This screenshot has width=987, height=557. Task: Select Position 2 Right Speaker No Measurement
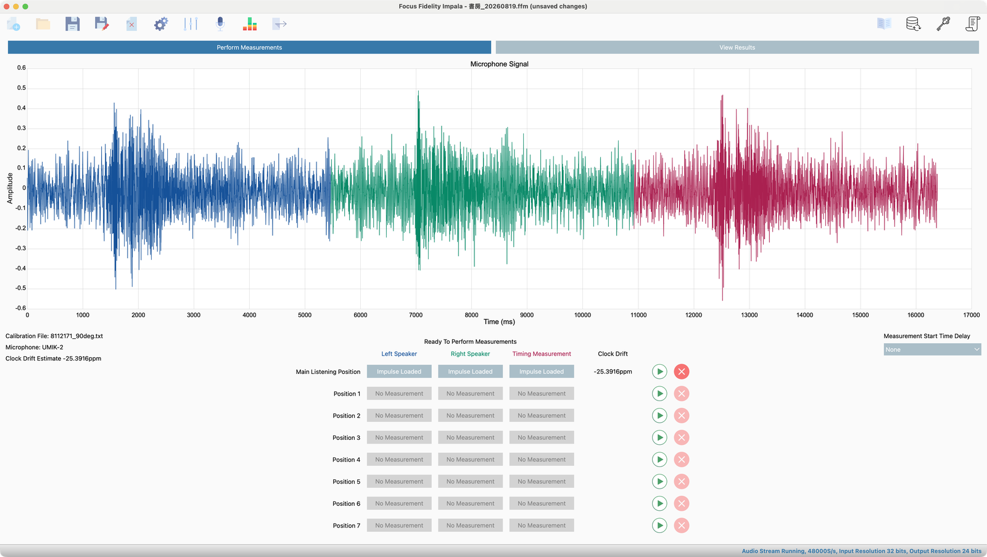click(470, 416)
